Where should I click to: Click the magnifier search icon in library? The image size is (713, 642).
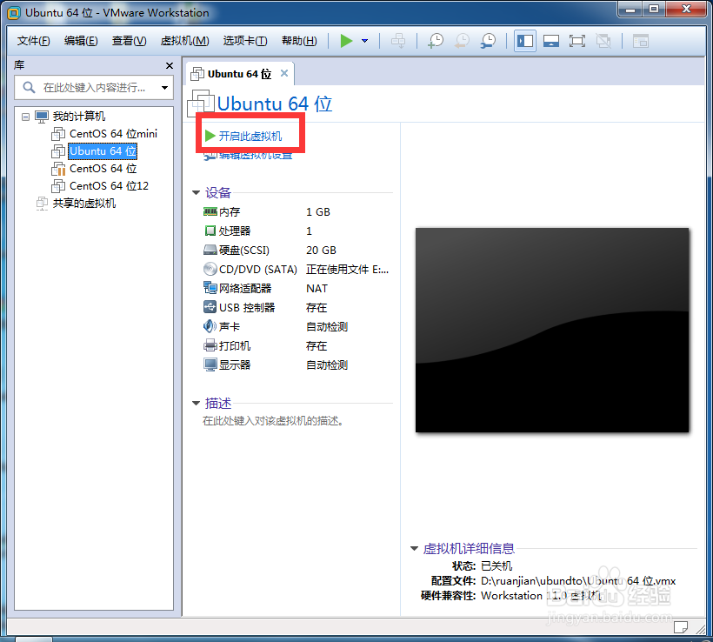pos(29,87)
